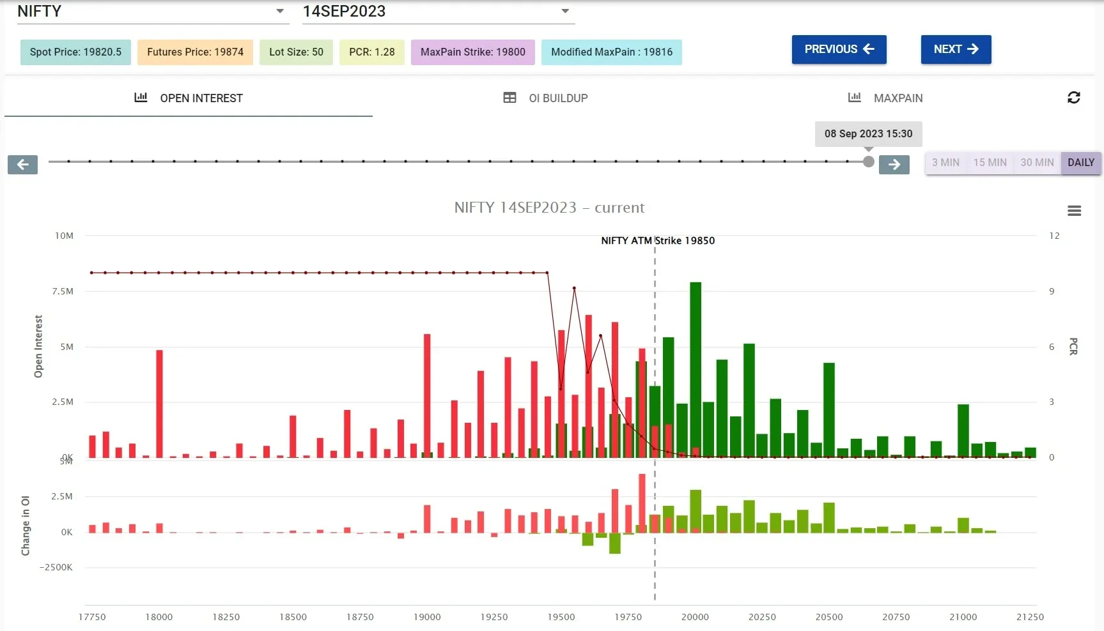1104x631 pixels.
Task: Refresh the chart data icon
Action: tap(1074, 97)
